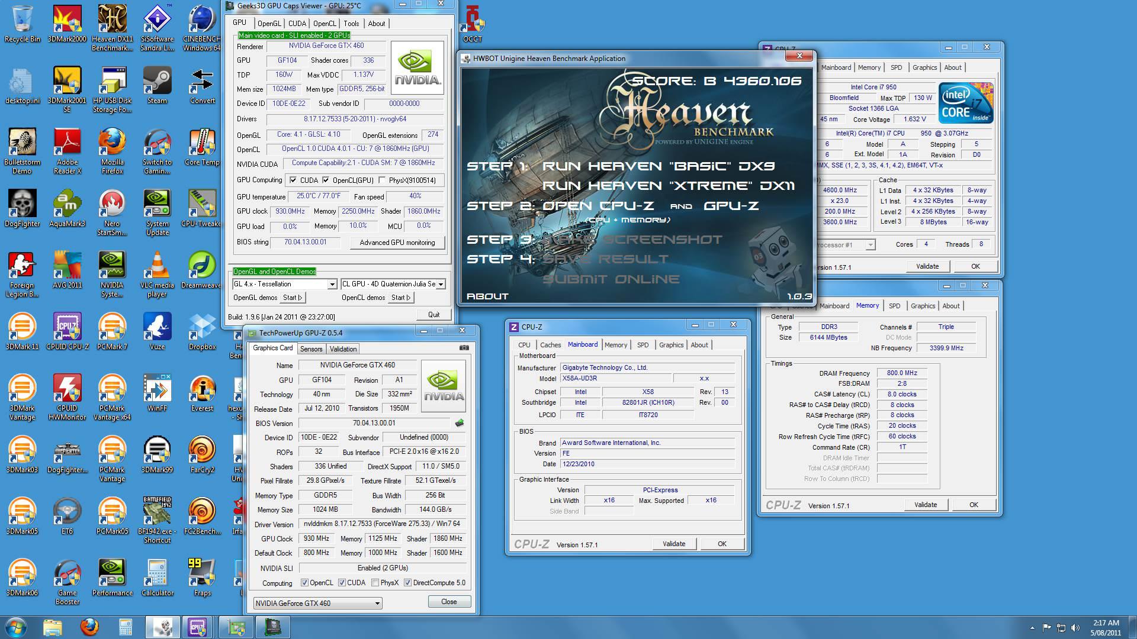This screenshot has height=639, width=1137.
Task: Launch VLC media player desktop shortcut
Action: pos(157,275)
